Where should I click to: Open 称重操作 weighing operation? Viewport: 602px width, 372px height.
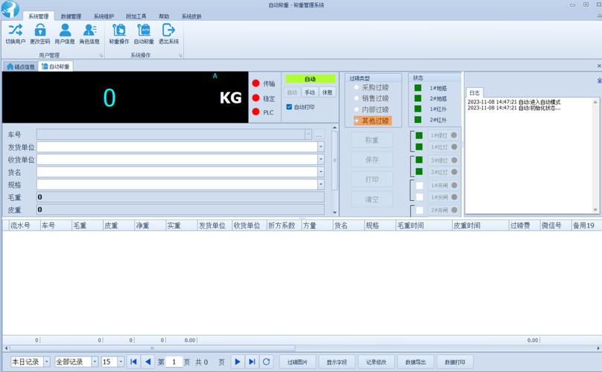point(119,31)
